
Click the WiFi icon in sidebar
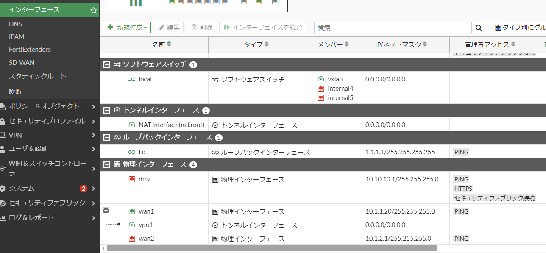coord(3,169)
